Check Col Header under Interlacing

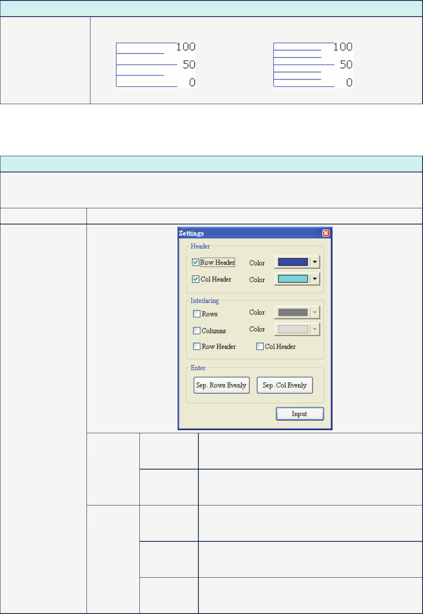coord(260,347)
